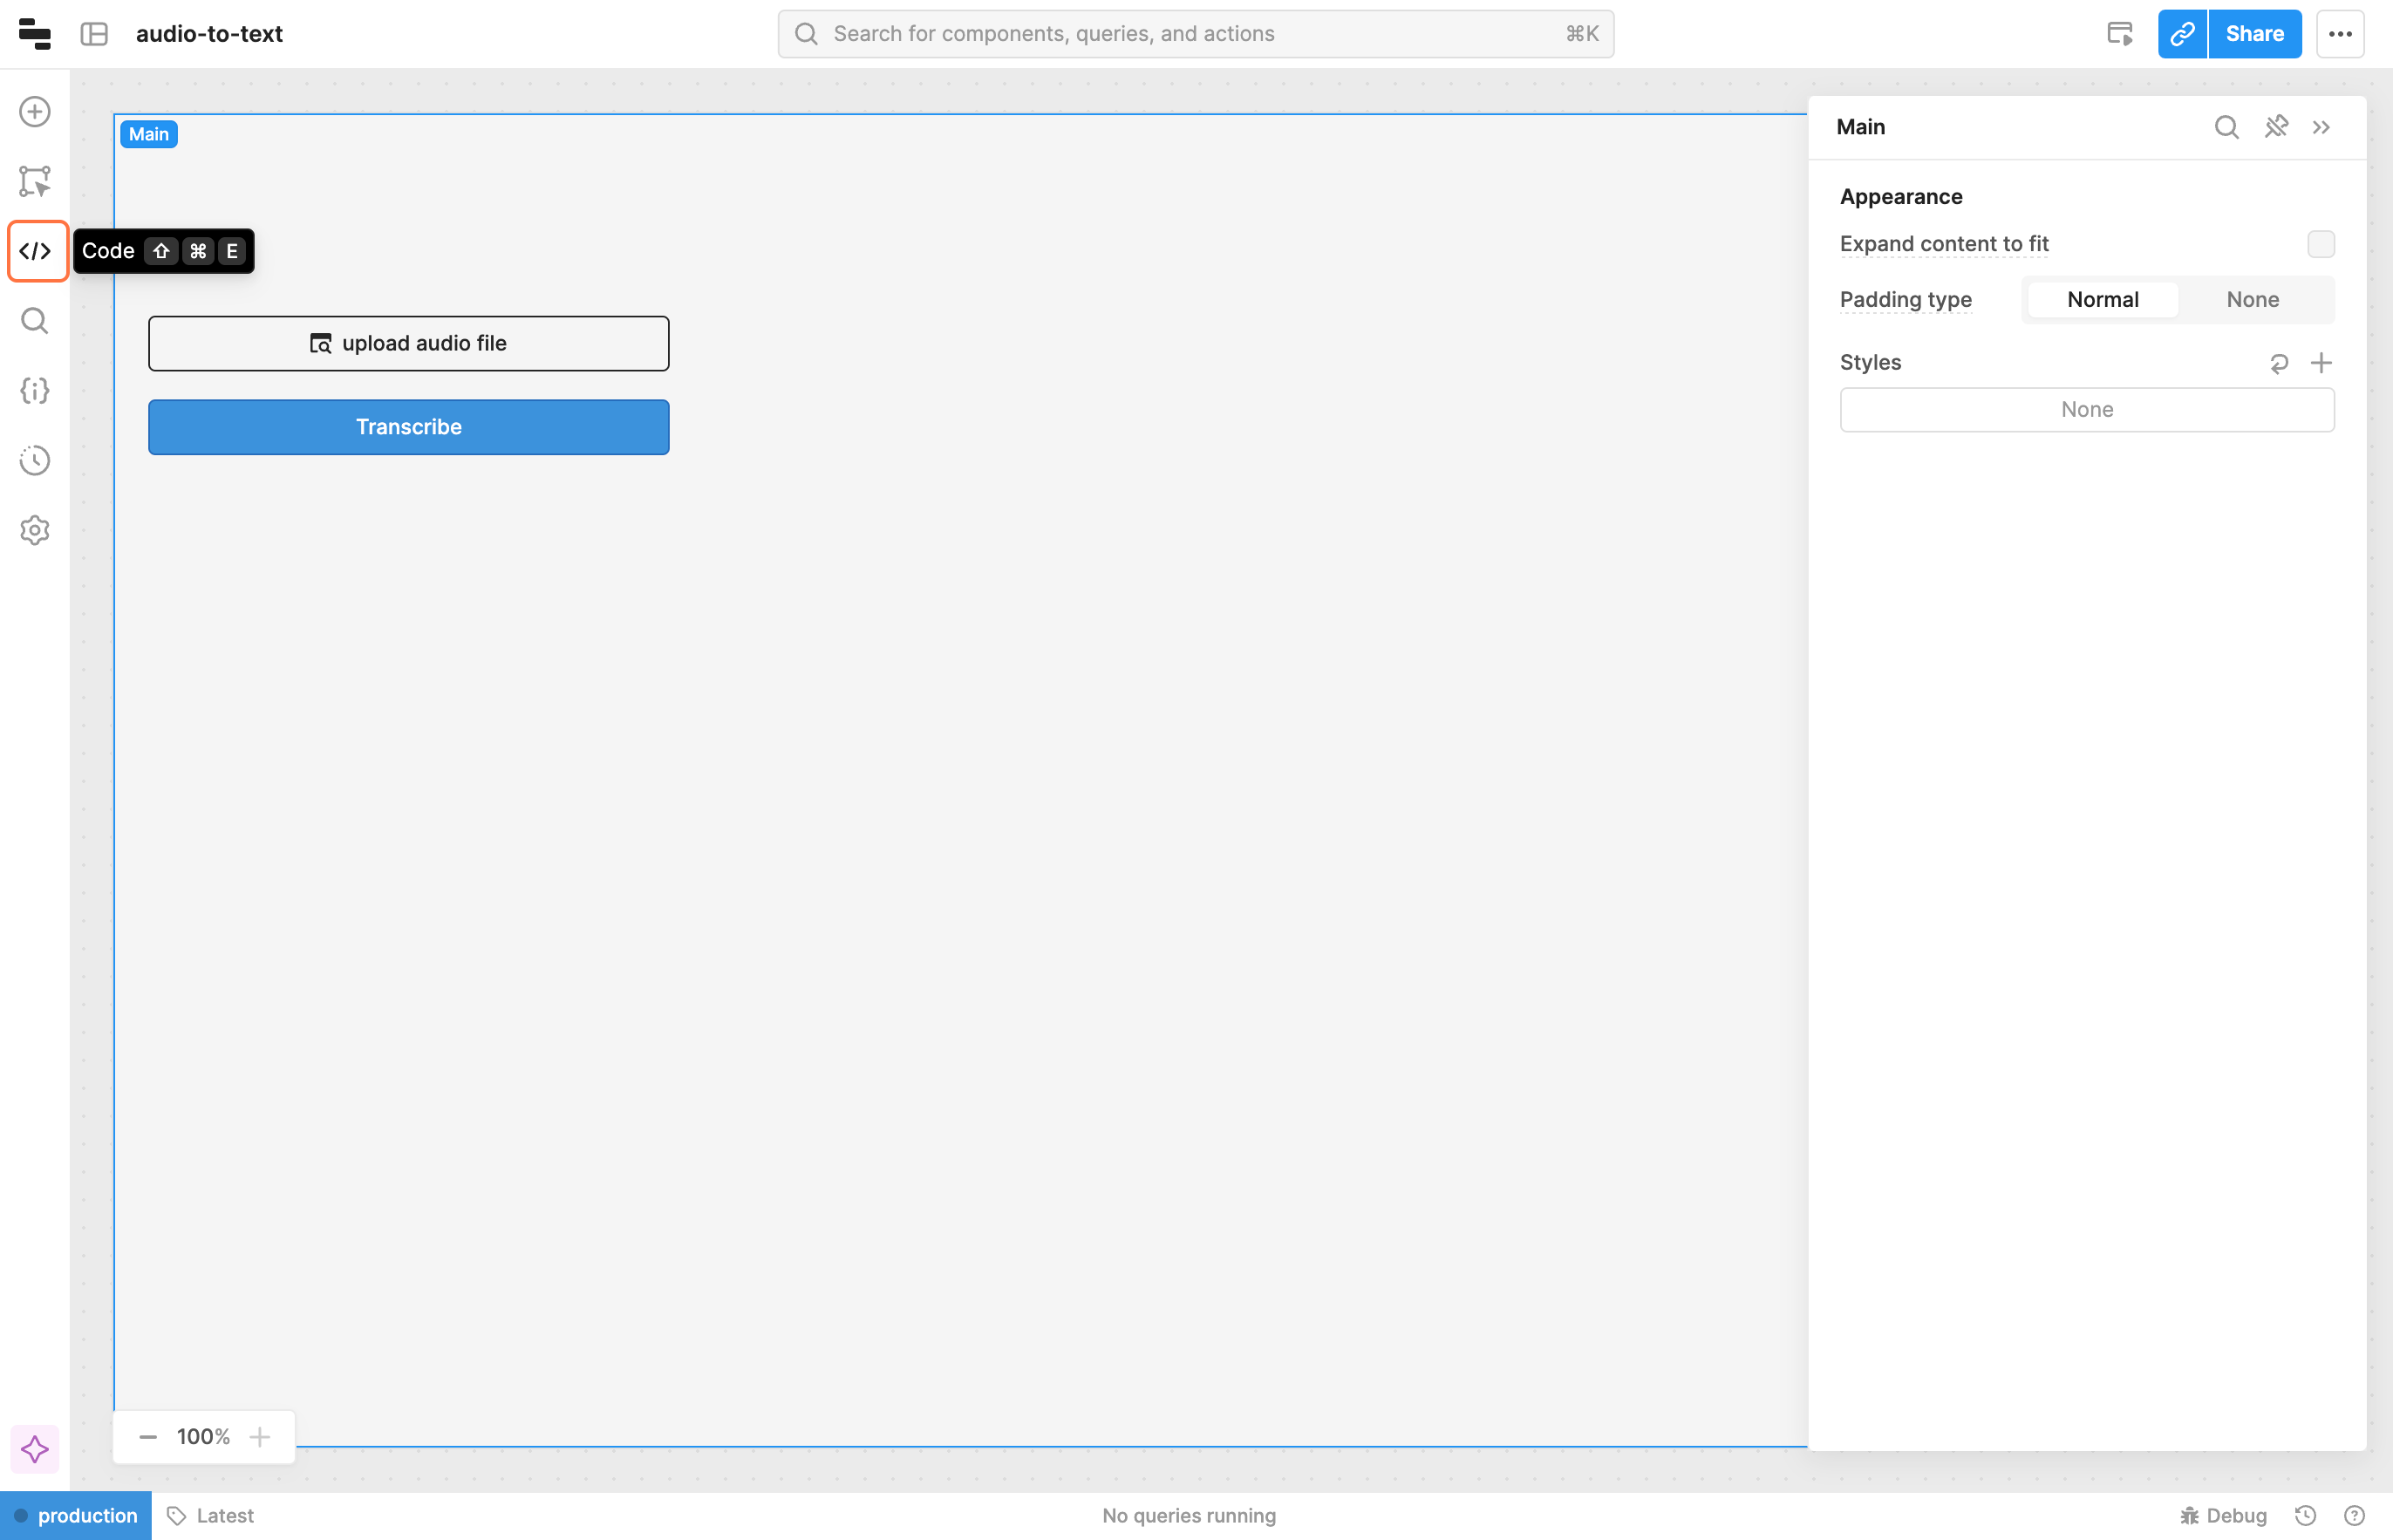
Task: Set Padding type to Normal
Action: (2102, 300)
